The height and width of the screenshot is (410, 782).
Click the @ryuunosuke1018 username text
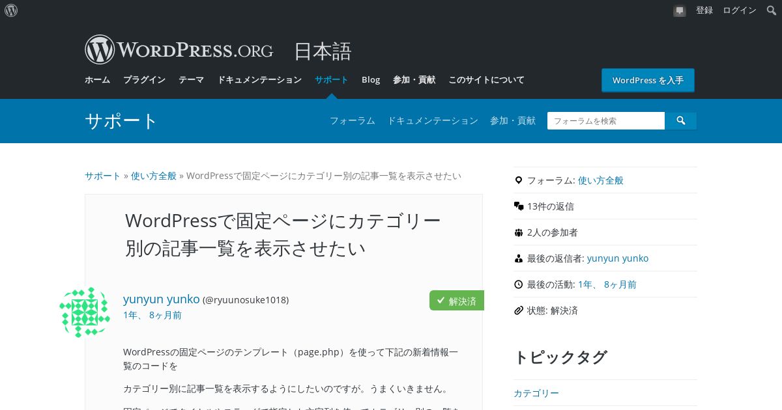coord(246,300)
